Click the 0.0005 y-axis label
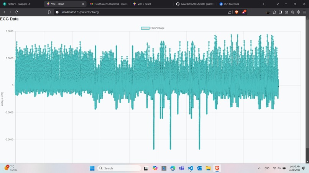The image size is (309, 173). coord(10,58)
